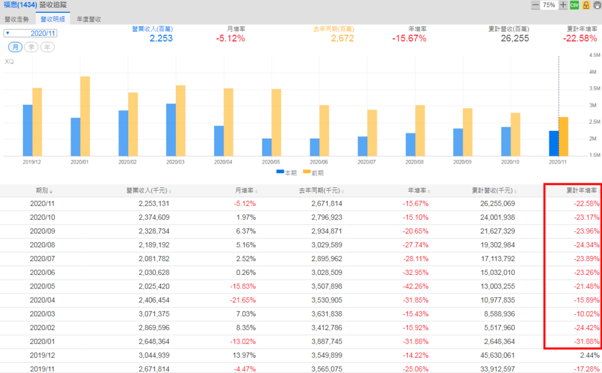Decrease zoom with the minus button

[535, 5]
